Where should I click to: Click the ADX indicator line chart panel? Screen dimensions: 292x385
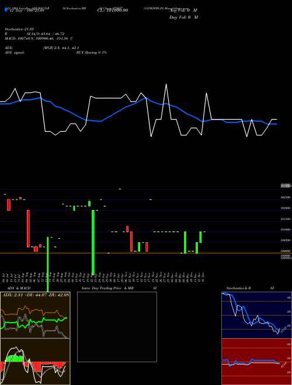pyautogui.click(x=35, y=315)
